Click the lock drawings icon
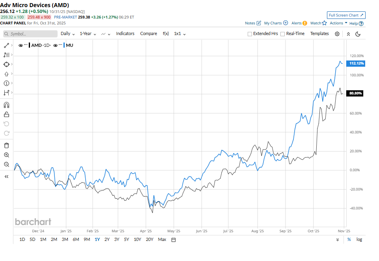379x261 pixels. coord(6,115)
